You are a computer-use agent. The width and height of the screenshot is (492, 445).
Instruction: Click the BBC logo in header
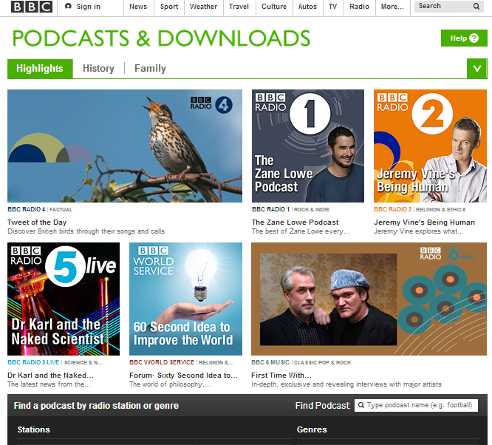click(32, 7)
